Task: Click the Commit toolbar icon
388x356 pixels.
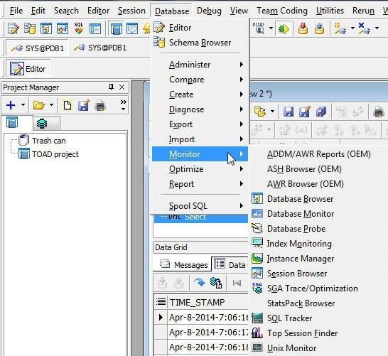Action: coord(303,28)
